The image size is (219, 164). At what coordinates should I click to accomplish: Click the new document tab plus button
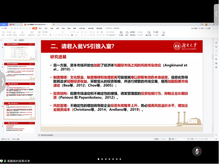point(54,24)
